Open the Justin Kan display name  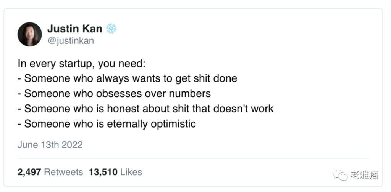(75, 29)
